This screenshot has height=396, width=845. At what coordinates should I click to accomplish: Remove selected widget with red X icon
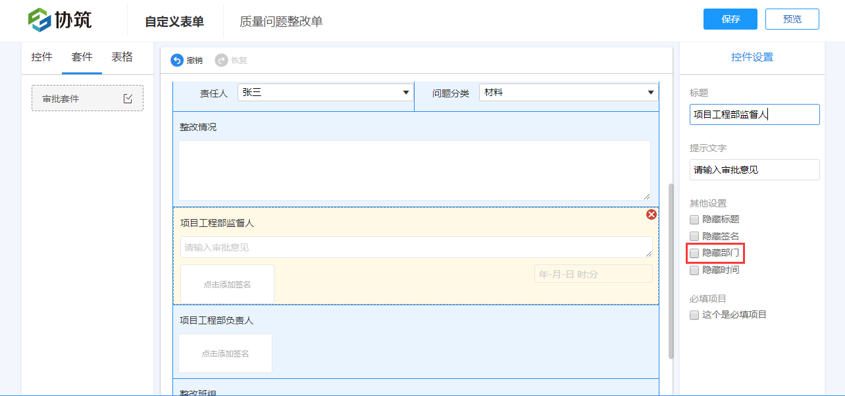coord(651,214)
